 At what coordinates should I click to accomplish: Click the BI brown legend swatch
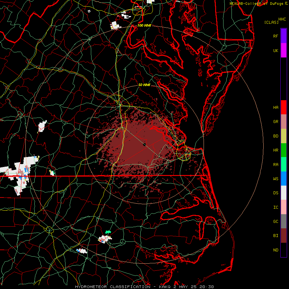pos(284,236)
